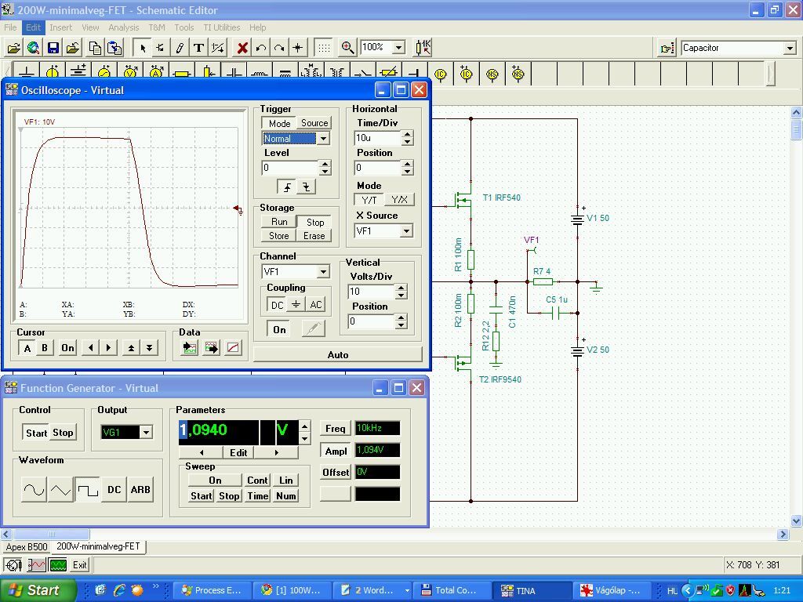Viewport: 803px width, 602px height.
Task: Select the triangle waveform button
Action: [60, 490]
